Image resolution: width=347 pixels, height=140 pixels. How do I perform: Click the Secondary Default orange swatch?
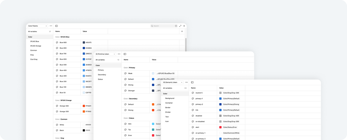coord(153,104)
